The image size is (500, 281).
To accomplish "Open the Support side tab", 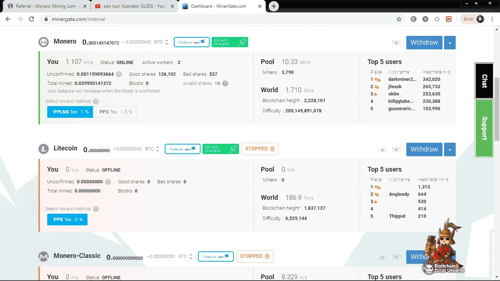I will tap(484, 128).
